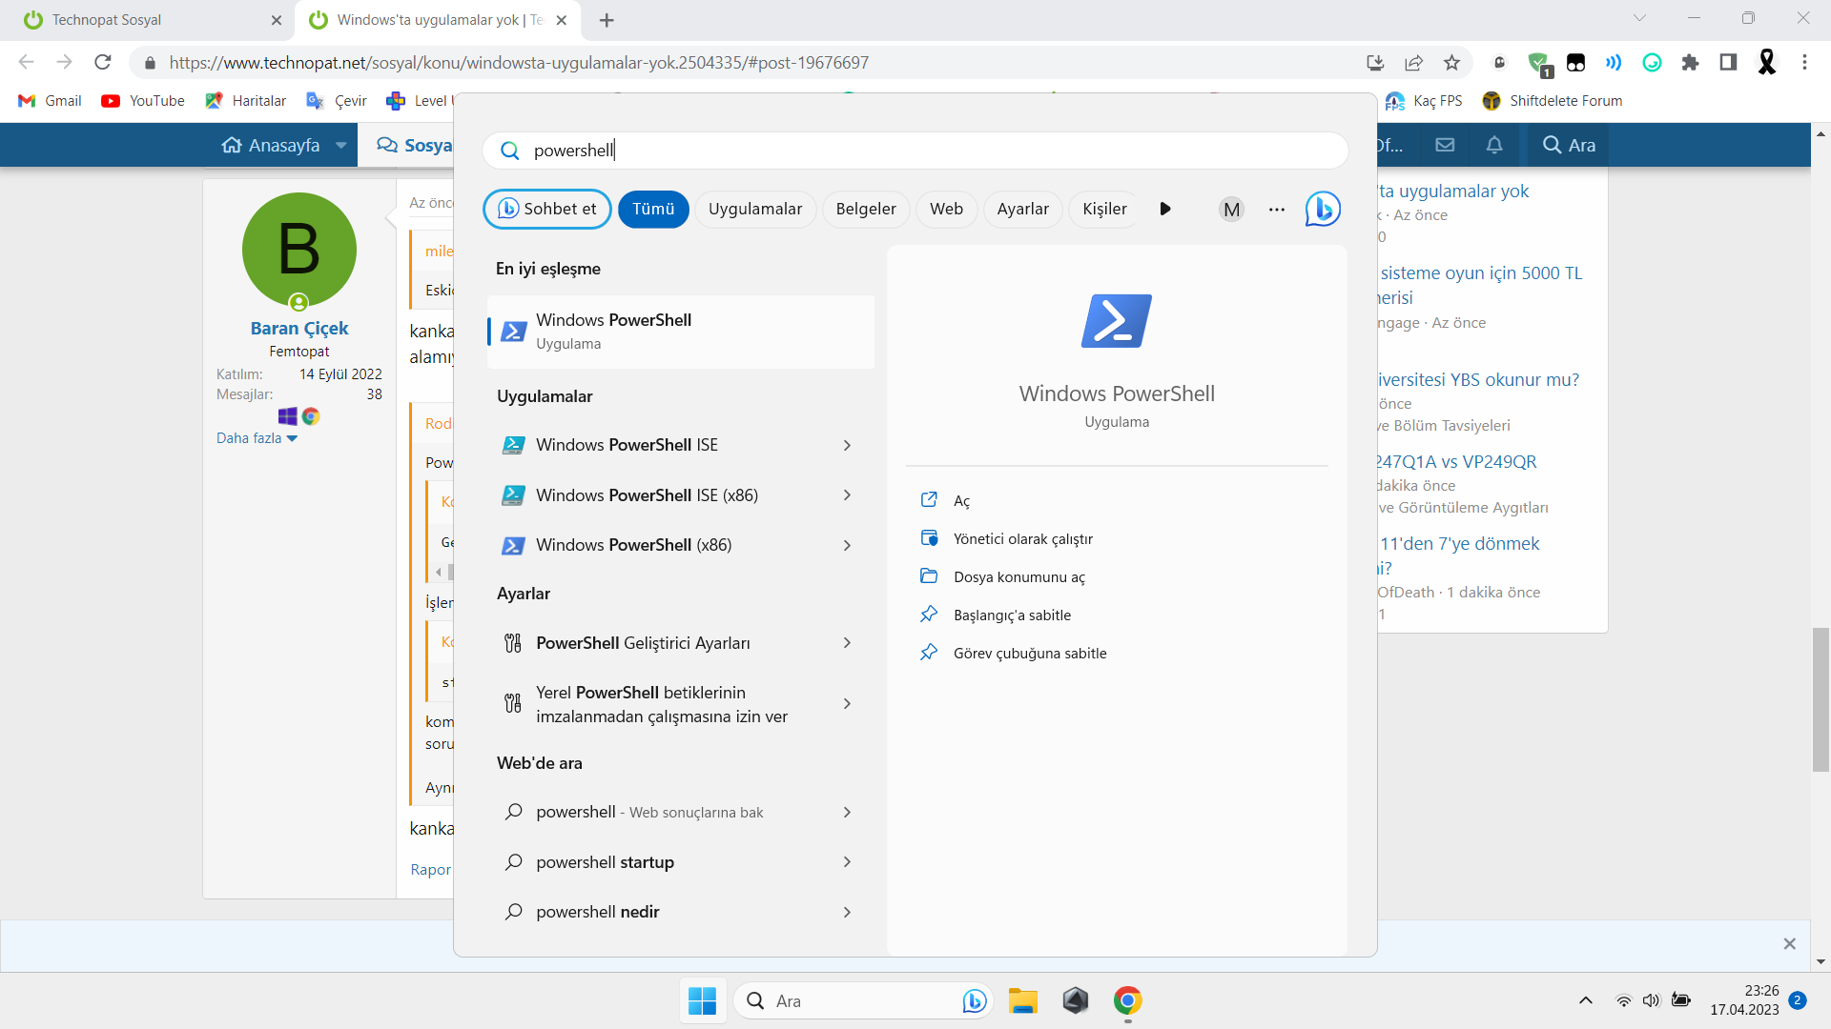Show more filters with arrow button
This screenshot has height=1029, width=1831.
click(x=1164, y=209)
